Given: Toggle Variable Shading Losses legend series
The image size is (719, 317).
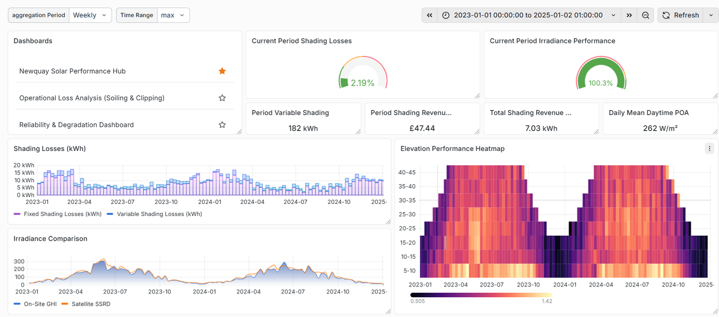Looking at the screenshot, I should point(159,214).
